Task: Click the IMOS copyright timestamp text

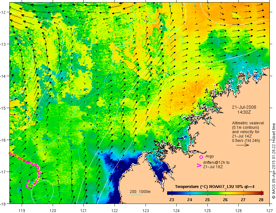Action: click(x=273, y=161)
